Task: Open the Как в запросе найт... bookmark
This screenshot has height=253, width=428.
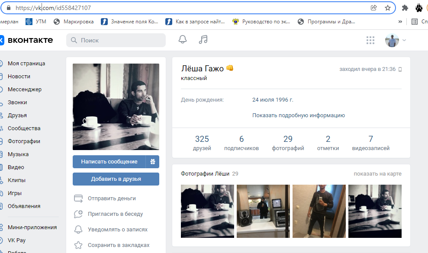Action: point(195,22)
